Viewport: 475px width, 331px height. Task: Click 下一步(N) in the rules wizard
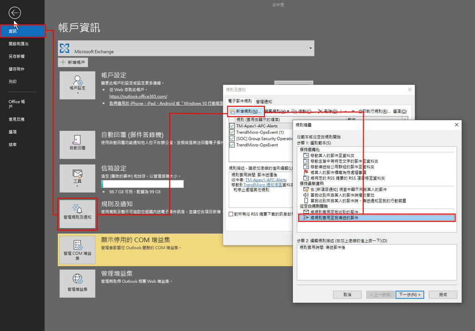pyautogui.click(x=410, y=295)
